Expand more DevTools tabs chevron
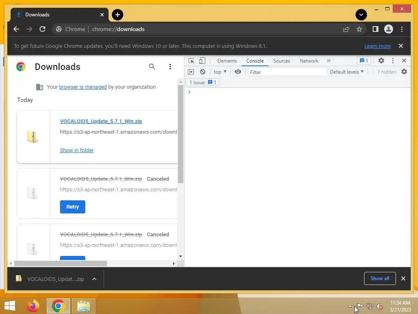Viewport: 418px width, 314px height. pos(329,61)
